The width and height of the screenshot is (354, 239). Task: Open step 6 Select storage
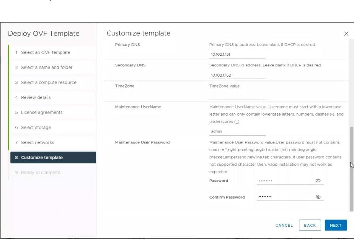[53, 128]
